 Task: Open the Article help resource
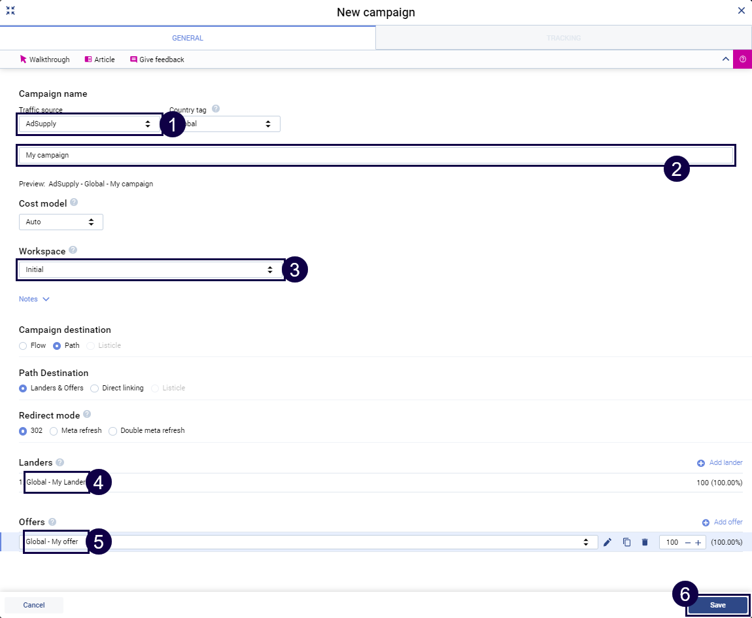99,60
